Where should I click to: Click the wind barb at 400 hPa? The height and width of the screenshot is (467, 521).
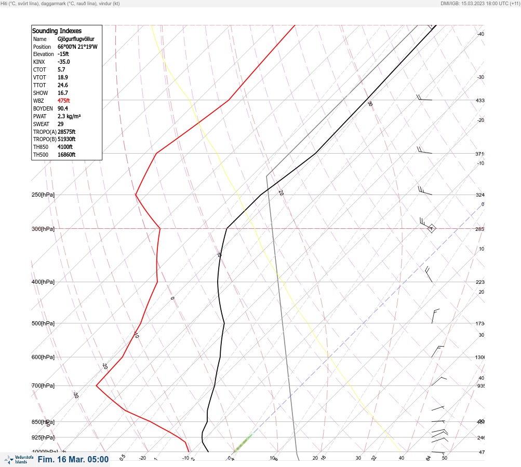pyautogui.click(x=429, y=274)
